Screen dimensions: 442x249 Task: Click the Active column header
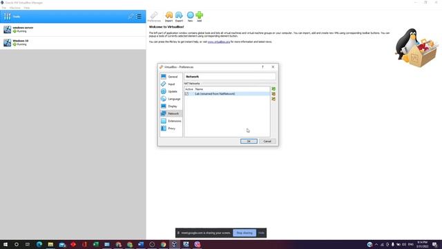coord(189,89)
